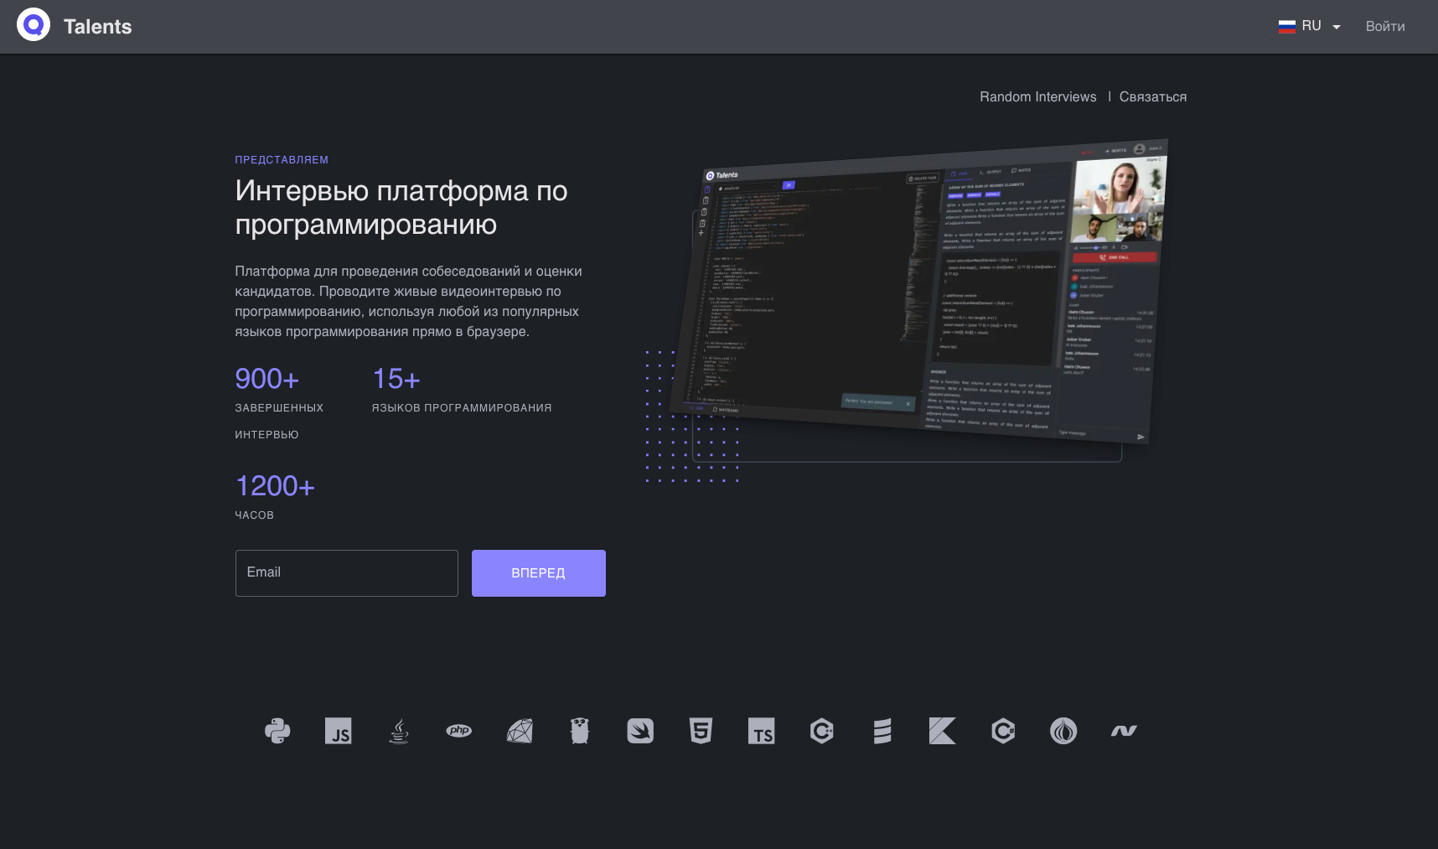Viewport: 1438px width, 849px height.
Task: Click the HTML5 shield icon
Action: (701, 731)
